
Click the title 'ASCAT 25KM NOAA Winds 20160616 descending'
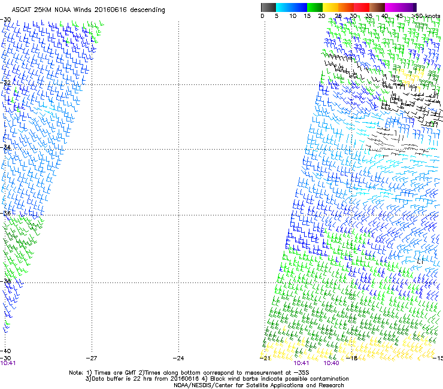pos(88,10)
